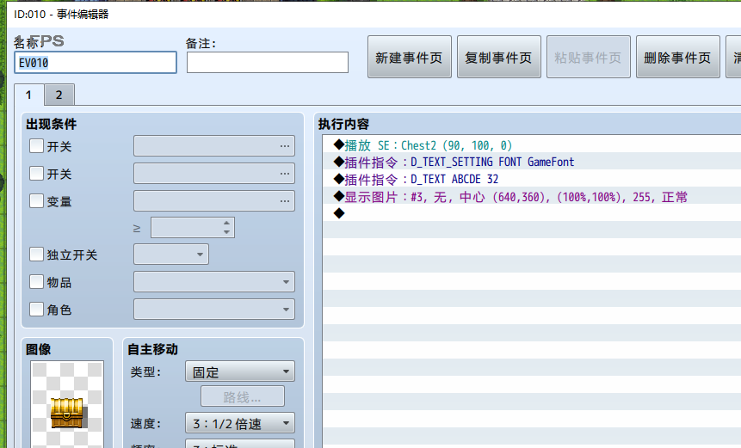Select event page tab 1

(28, 95)
